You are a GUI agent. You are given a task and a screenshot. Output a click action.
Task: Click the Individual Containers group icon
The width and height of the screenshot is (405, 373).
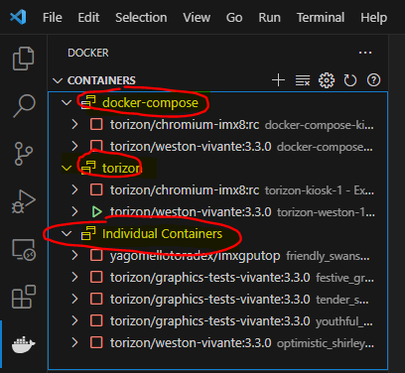click(88, 233)
